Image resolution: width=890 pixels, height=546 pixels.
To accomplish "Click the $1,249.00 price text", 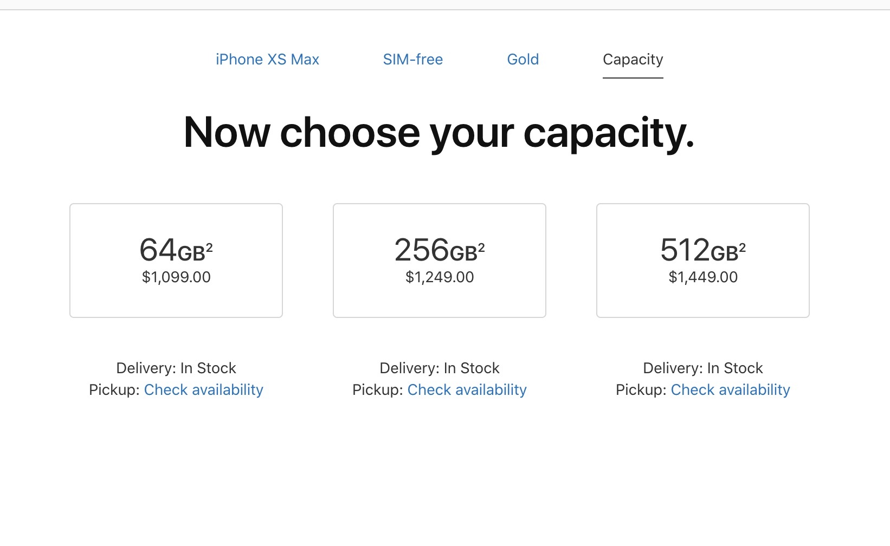I will 440,277.
